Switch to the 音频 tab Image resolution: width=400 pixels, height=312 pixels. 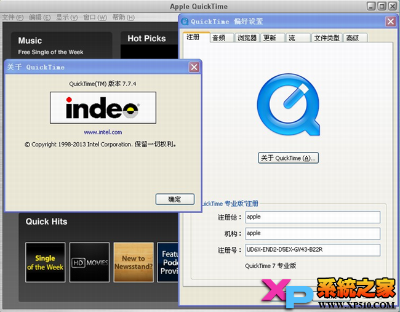pyautogui.click(x=222, y=38)
